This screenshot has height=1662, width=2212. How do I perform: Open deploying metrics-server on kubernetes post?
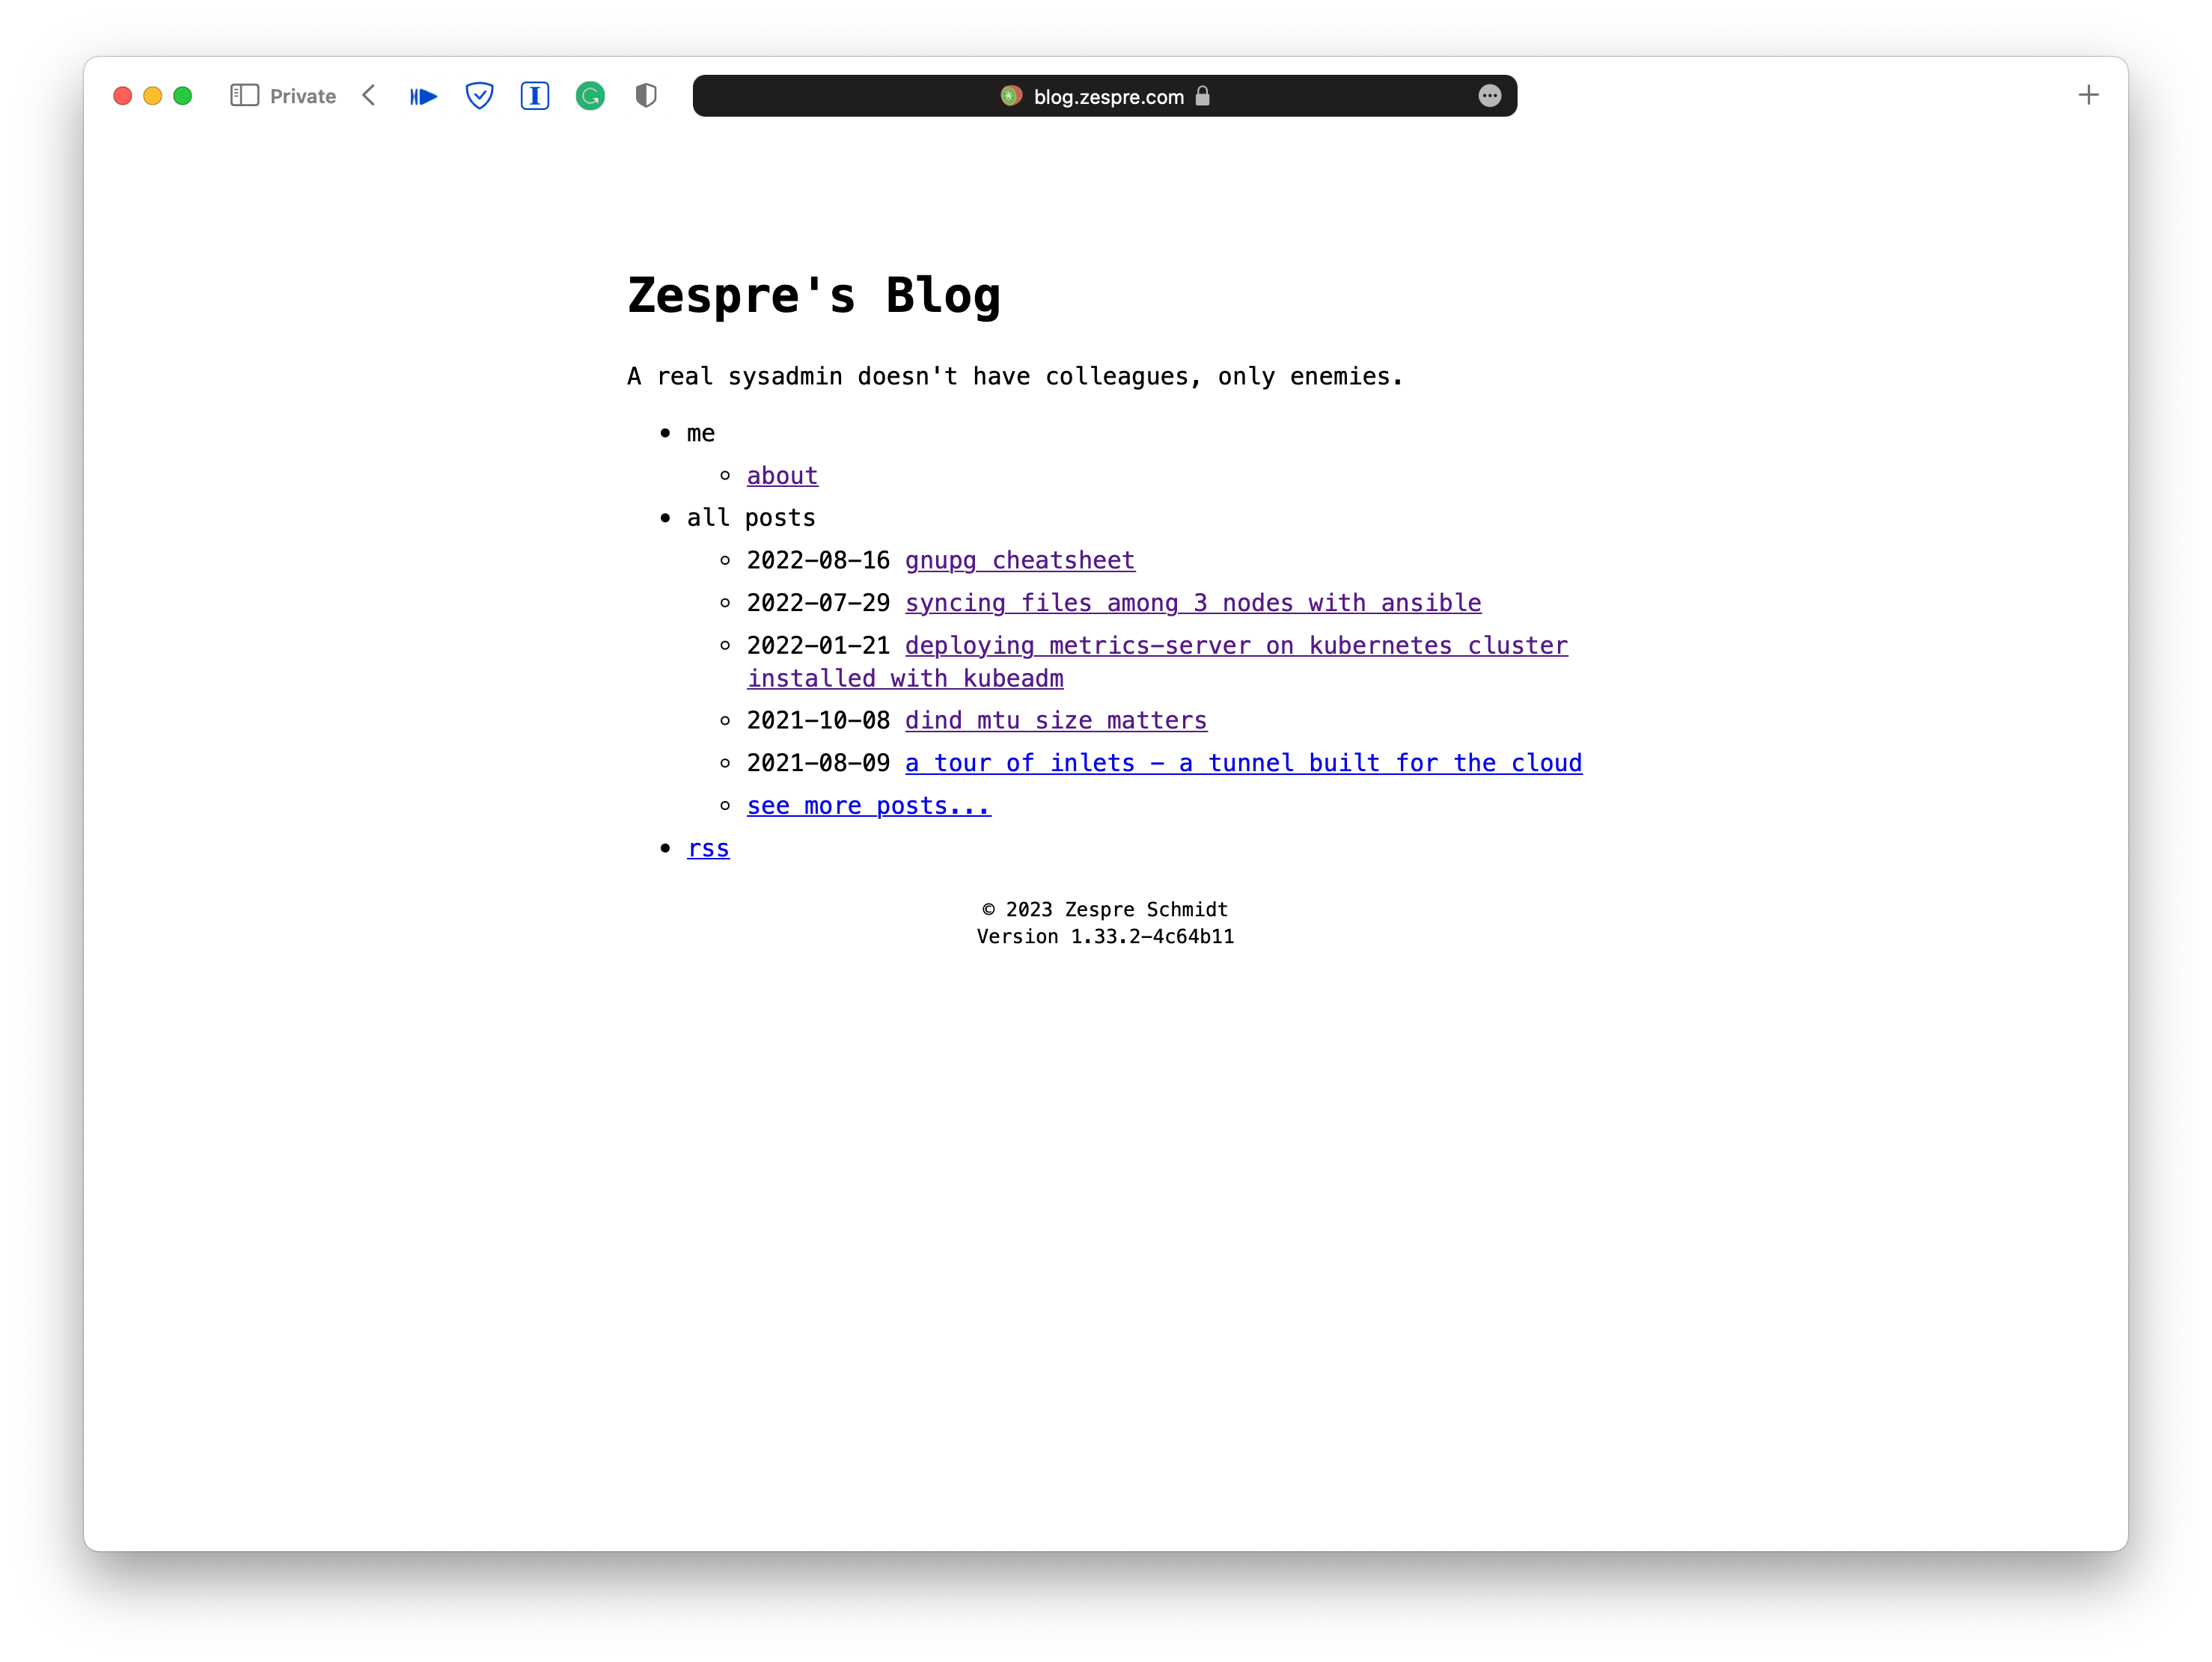(x=1235, y=646)
